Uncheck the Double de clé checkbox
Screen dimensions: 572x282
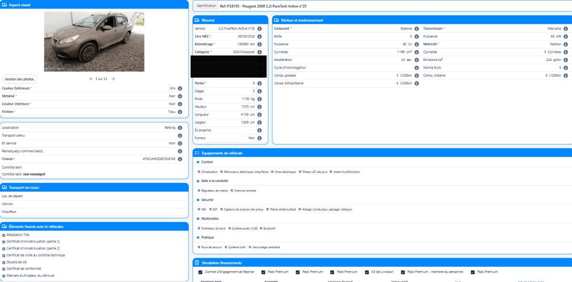tap(4, 262)
